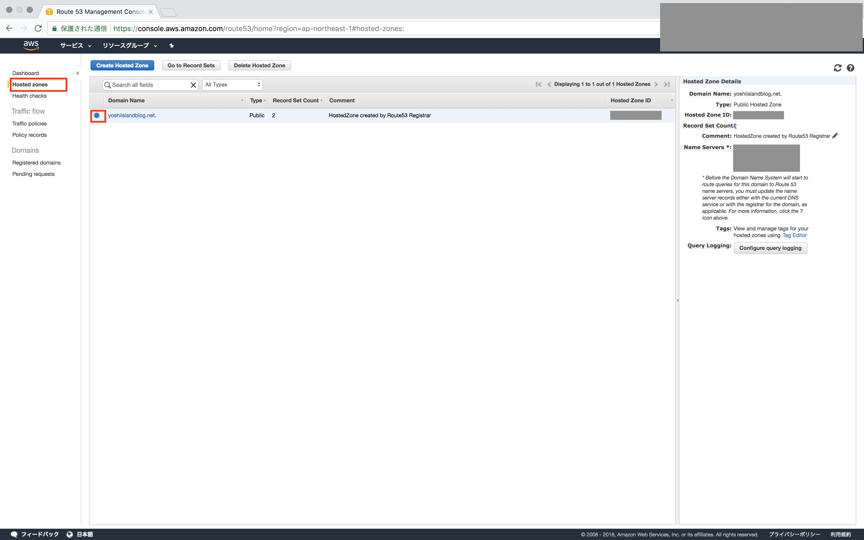Click the feedback speech bubble icon
The height and width of the screenshot is (540, 864).
click(14, 534)
